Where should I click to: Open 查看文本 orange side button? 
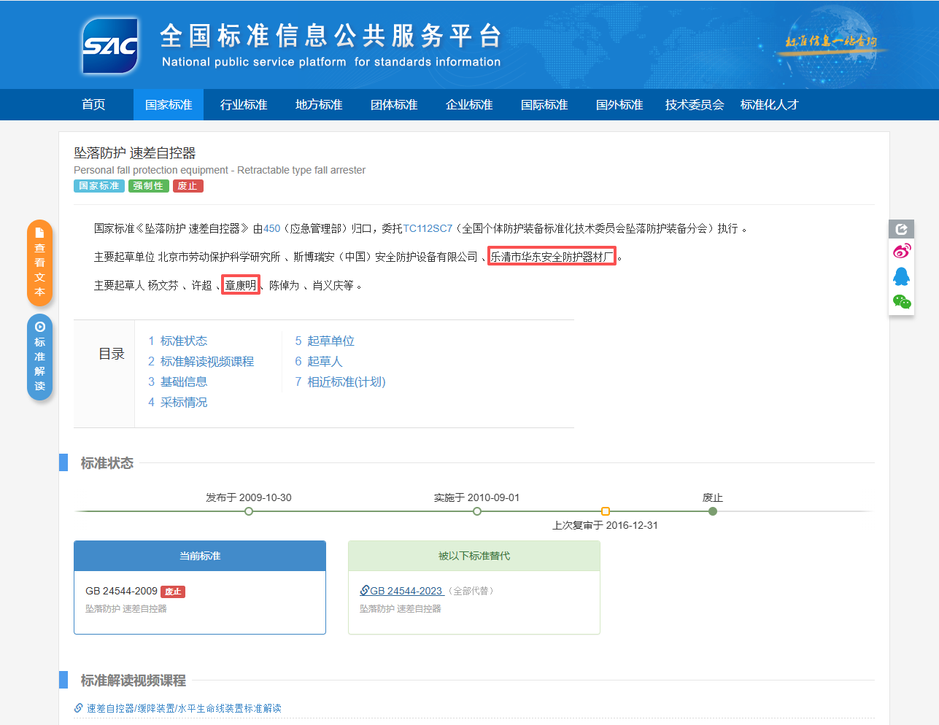coord(39,263)
